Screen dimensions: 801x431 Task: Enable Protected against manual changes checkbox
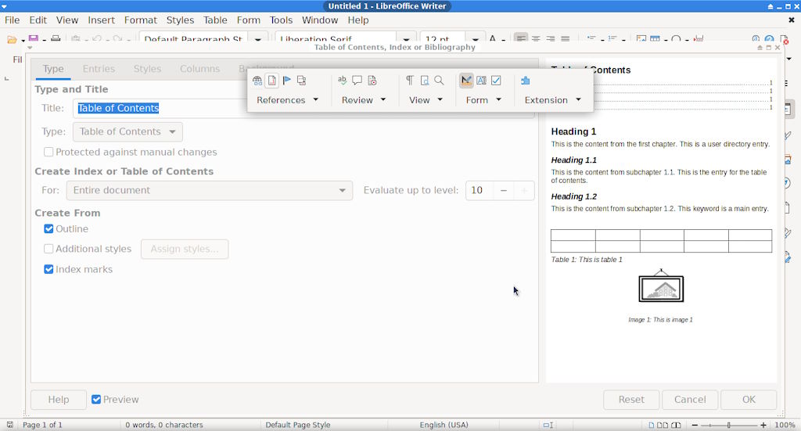point(48,153)
